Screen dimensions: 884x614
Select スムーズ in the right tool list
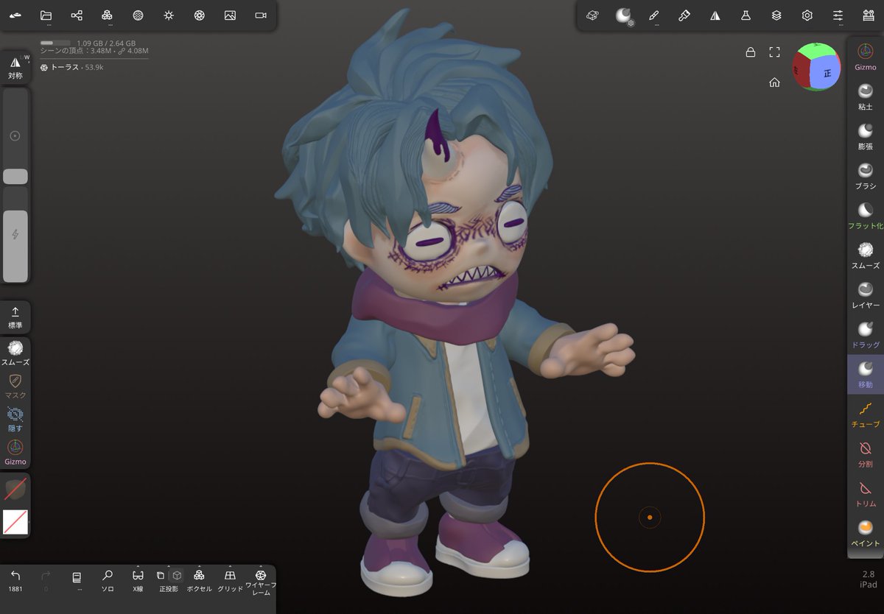866,255
